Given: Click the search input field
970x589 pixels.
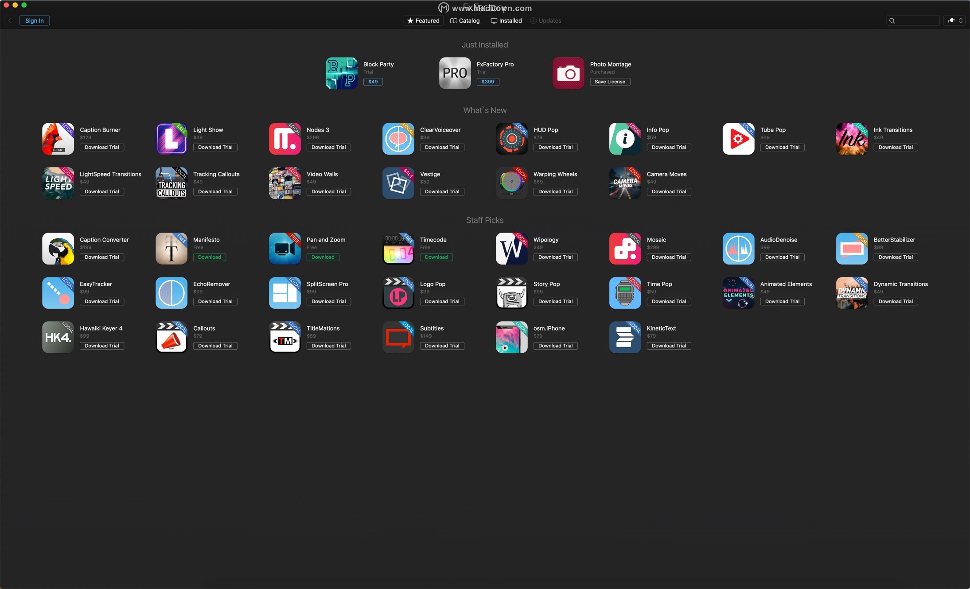Looking at the screenshot, I should coord(916,21).
